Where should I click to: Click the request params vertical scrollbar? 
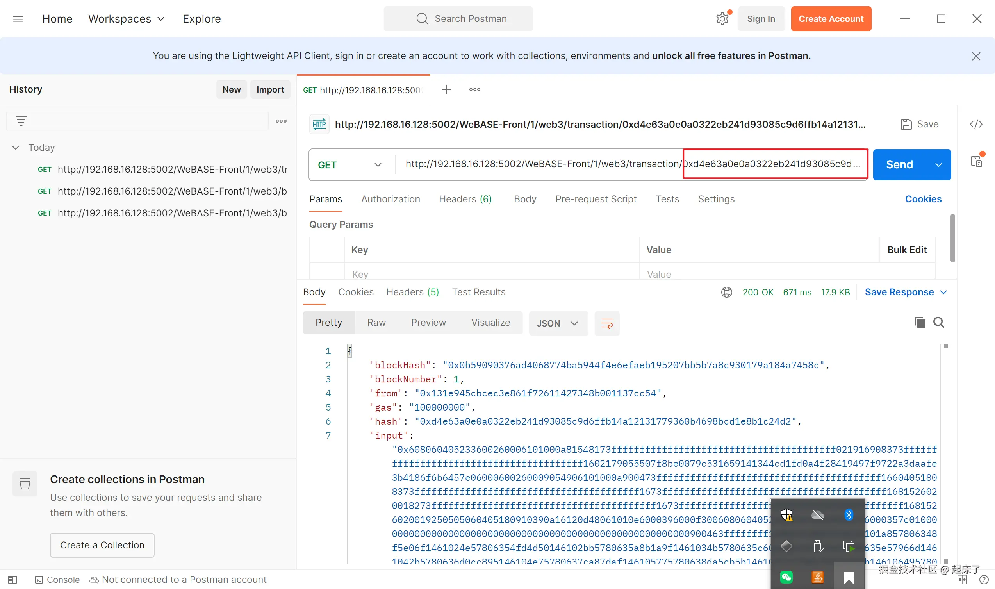(952, 238)
